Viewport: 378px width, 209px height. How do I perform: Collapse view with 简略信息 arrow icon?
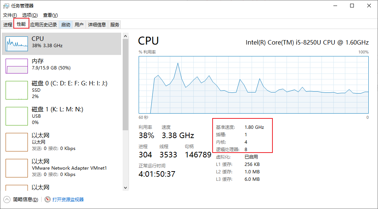(x=7, y=199)
